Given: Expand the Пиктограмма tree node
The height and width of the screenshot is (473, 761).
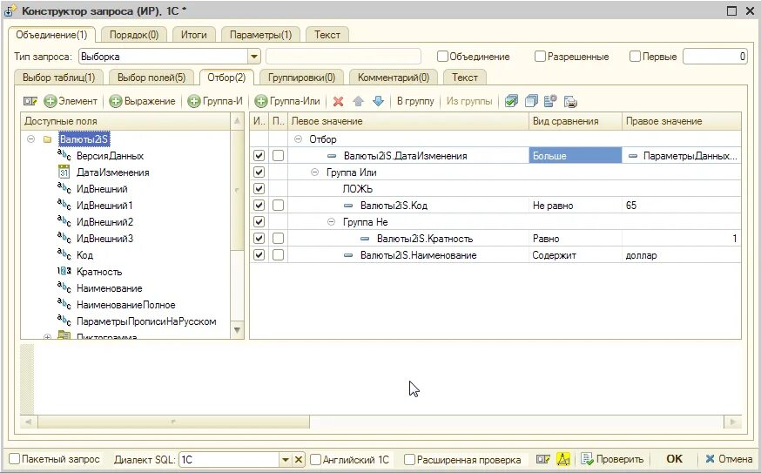Looking at the screenshot, I should tap(47, 336).
